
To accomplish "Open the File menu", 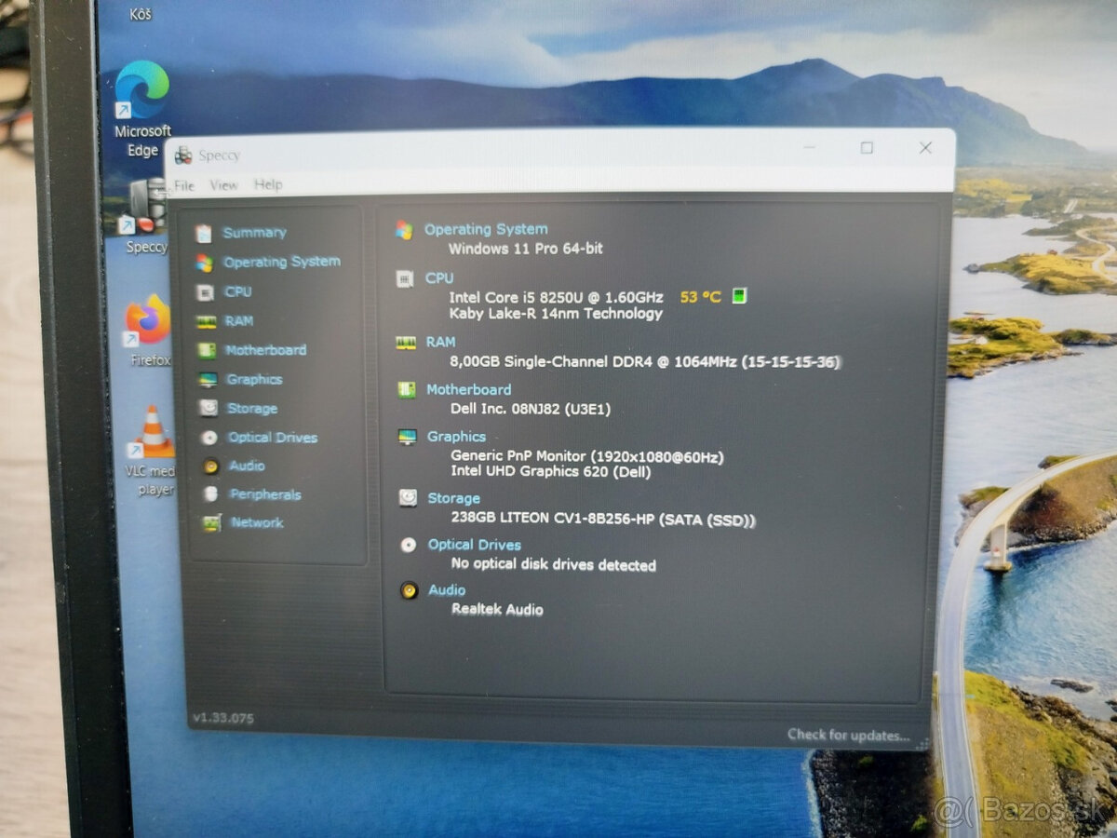I will (184, 185).
